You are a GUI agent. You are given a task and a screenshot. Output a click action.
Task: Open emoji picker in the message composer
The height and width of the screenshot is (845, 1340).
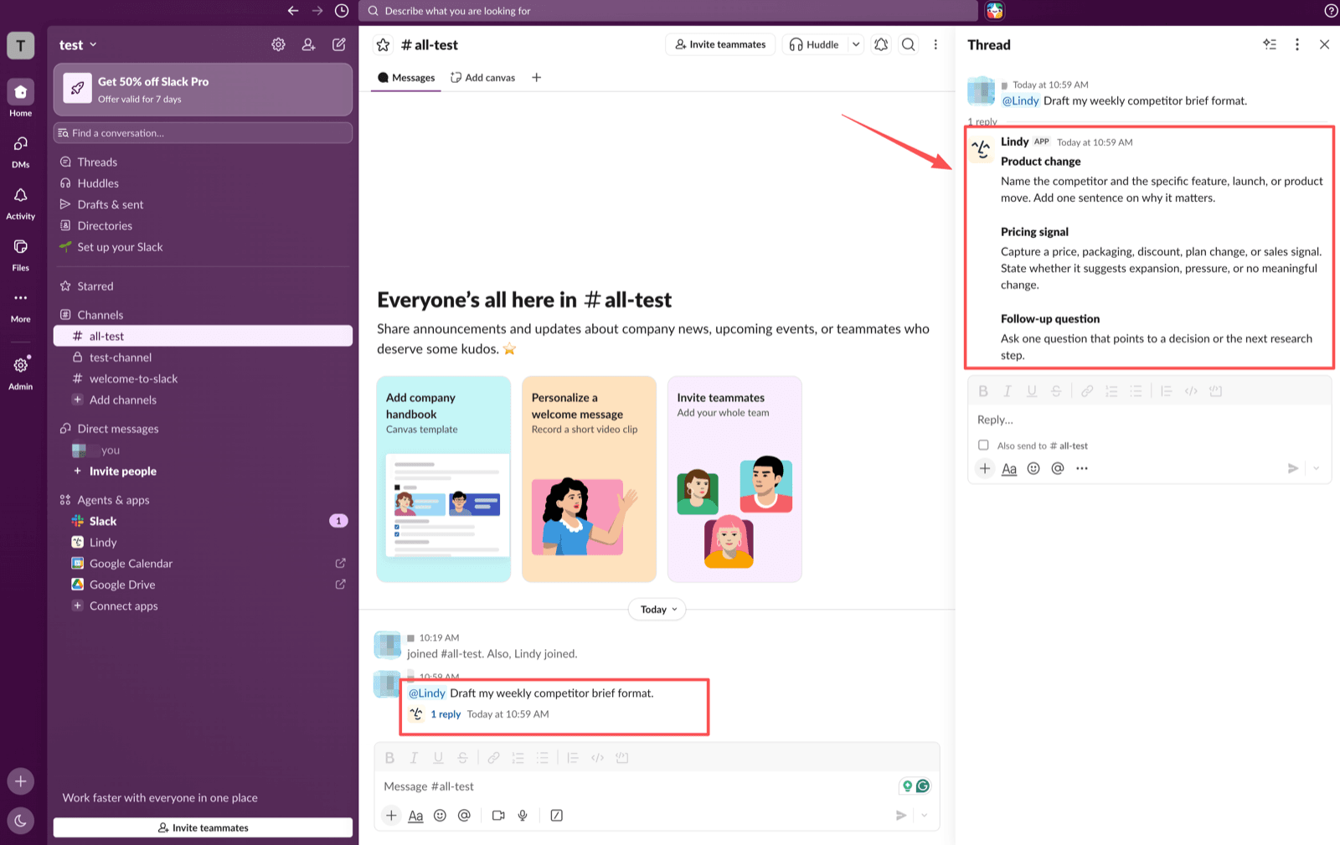pos(440,816)
